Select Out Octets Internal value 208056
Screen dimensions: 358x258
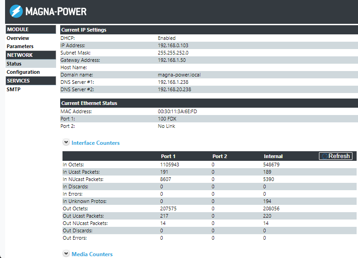[271, 209]
